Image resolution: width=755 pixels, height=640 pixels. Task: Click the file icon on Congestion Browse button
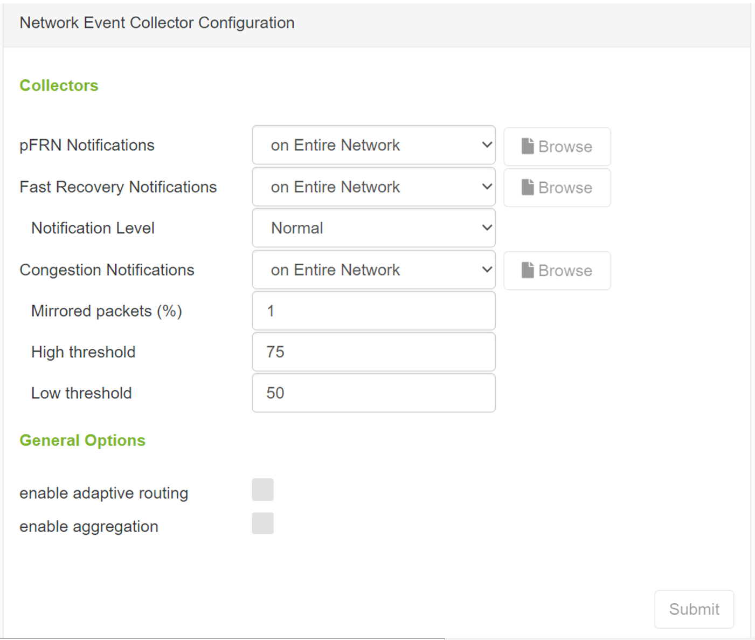point(529,270)
